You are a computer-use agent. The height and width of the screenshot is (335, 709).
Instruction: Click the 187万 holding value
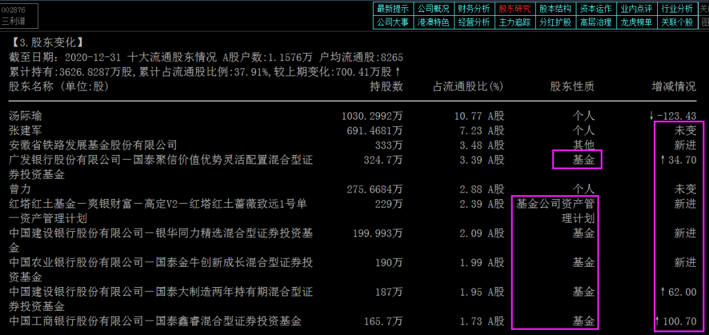(x=389, y=292)
